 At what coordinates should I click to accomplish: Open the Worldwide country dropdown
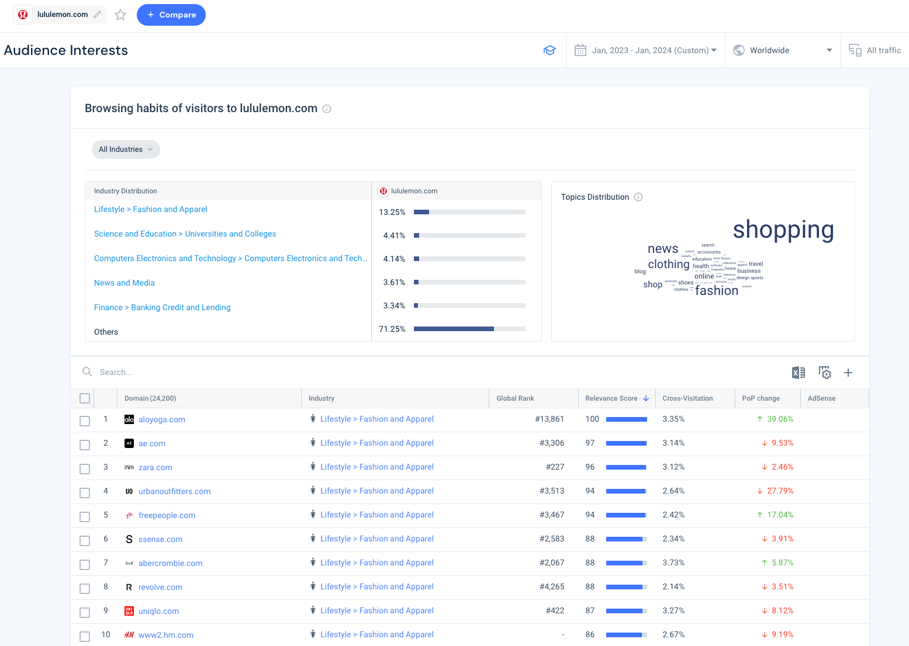[783, 50]
